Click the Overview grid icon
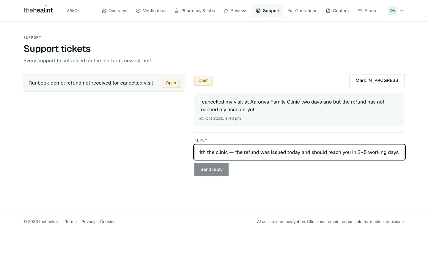 click(x=104, y=11)
